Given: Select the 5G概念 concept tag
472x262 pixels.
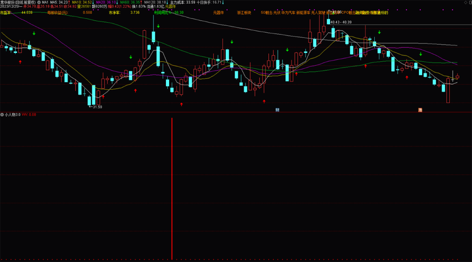Looking at the screenshot, I should 266,13.
